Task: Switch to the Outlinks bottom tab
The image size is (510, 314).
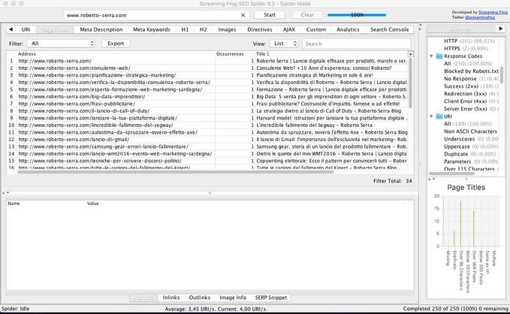Action: [200, 297]
